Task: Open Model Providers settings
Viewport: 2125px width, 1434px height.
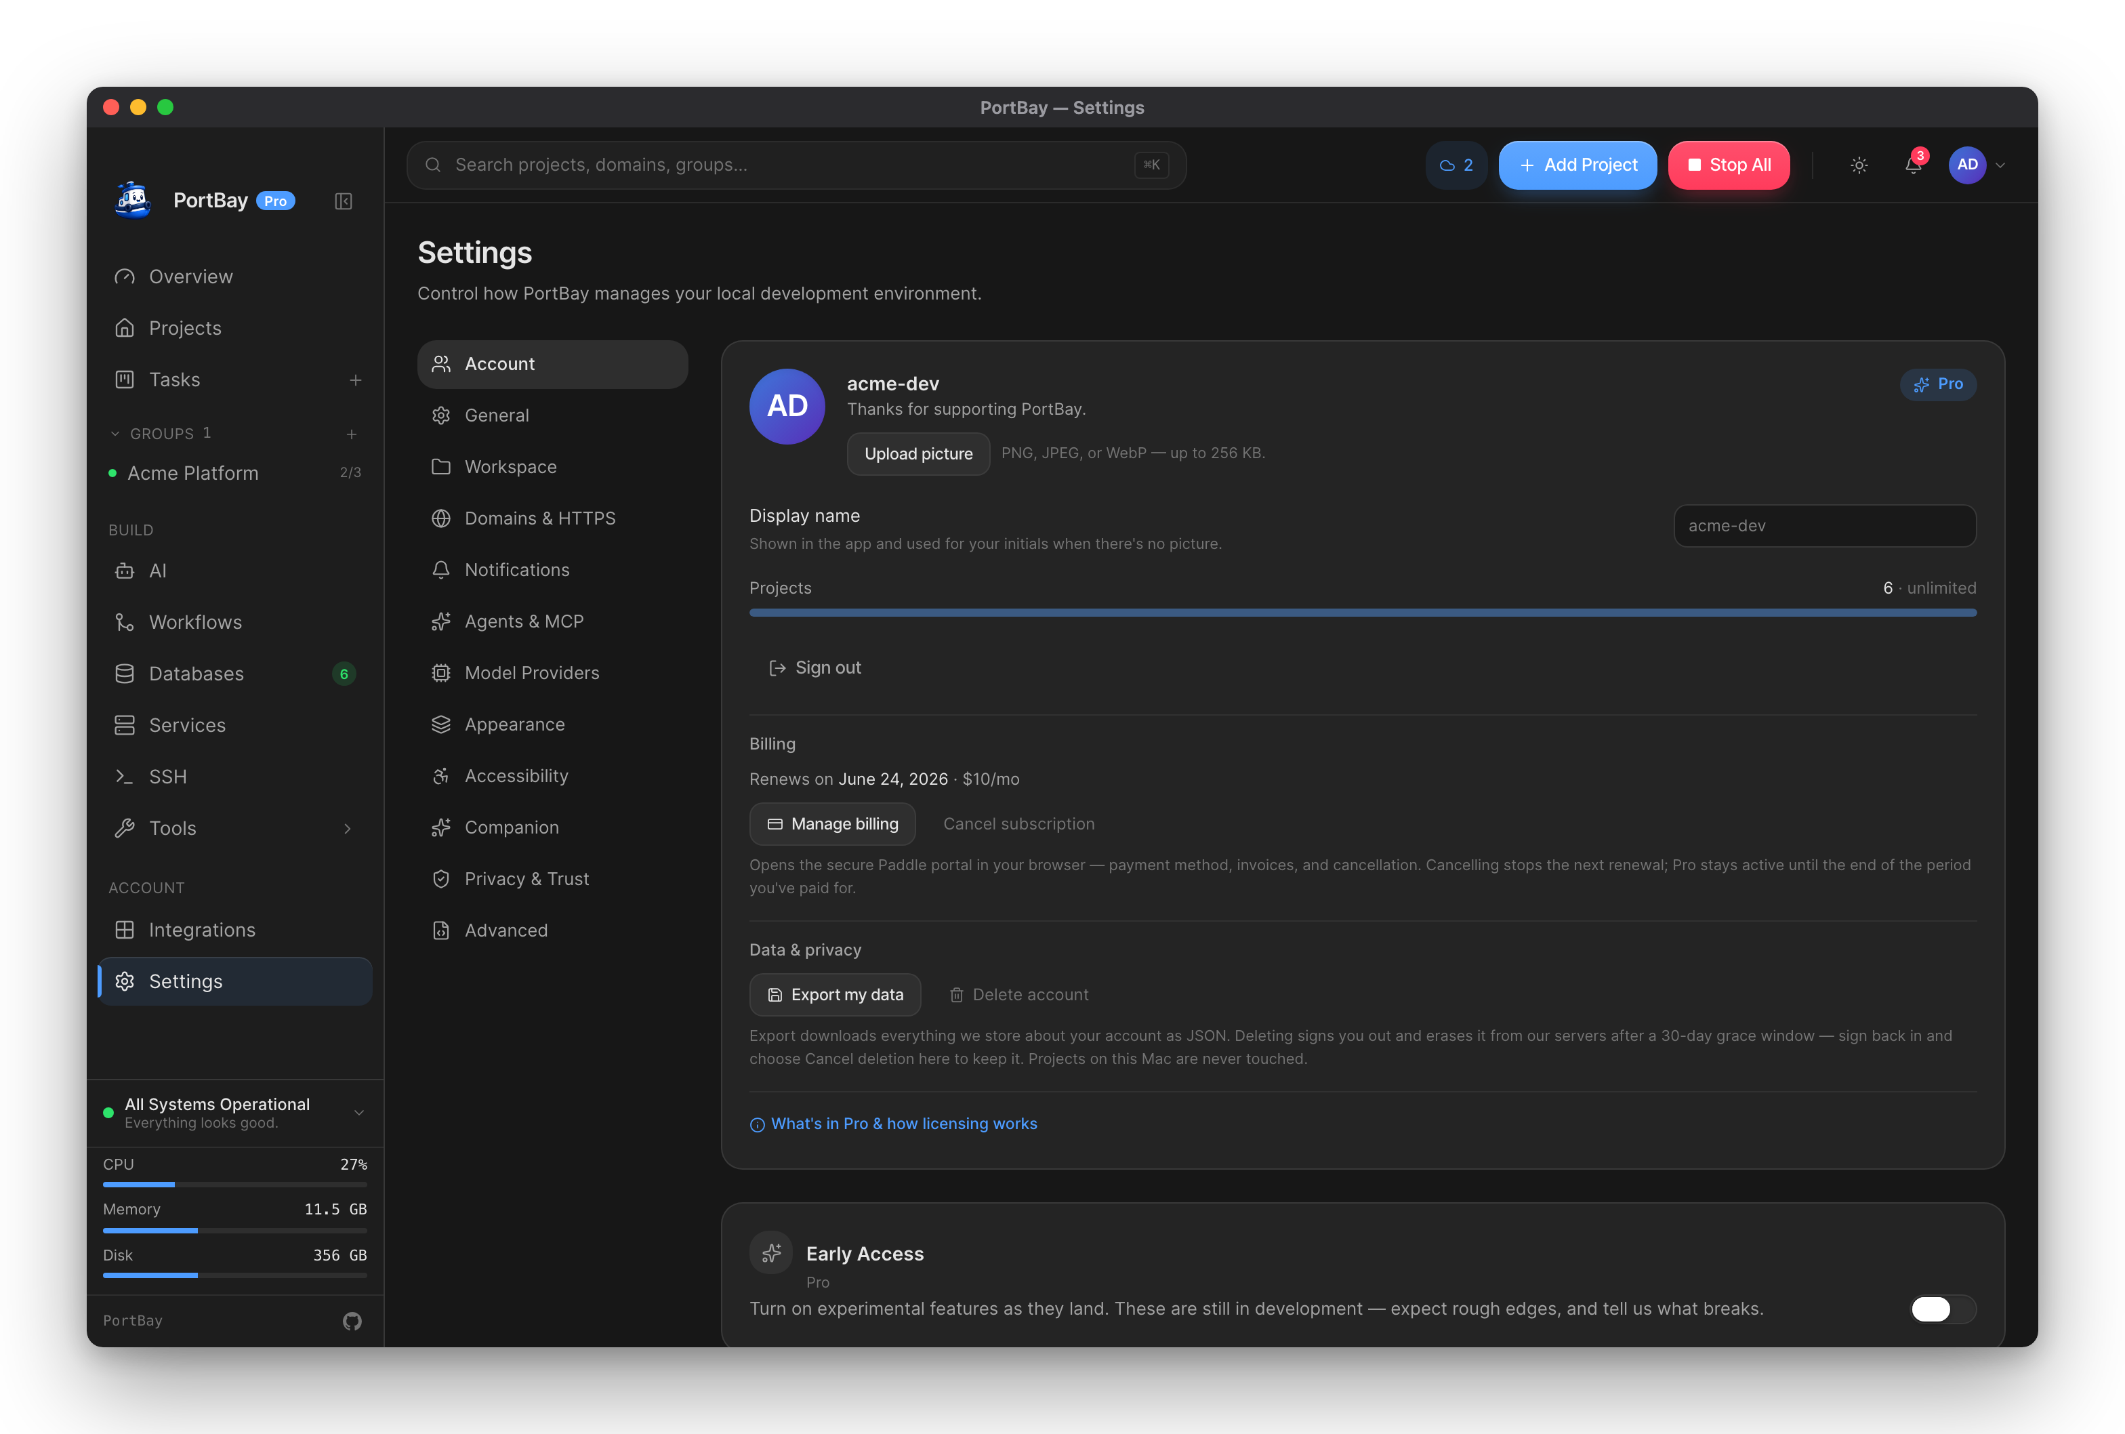Action: (552, 673)
